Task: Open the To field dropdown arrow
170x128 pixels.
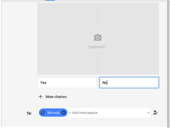Action: [148, 113]
